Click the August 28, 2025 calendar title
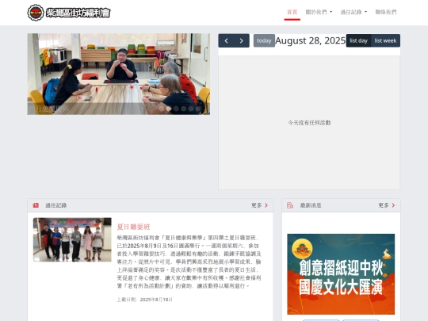 pyautogui.click(x=311, y=40)
